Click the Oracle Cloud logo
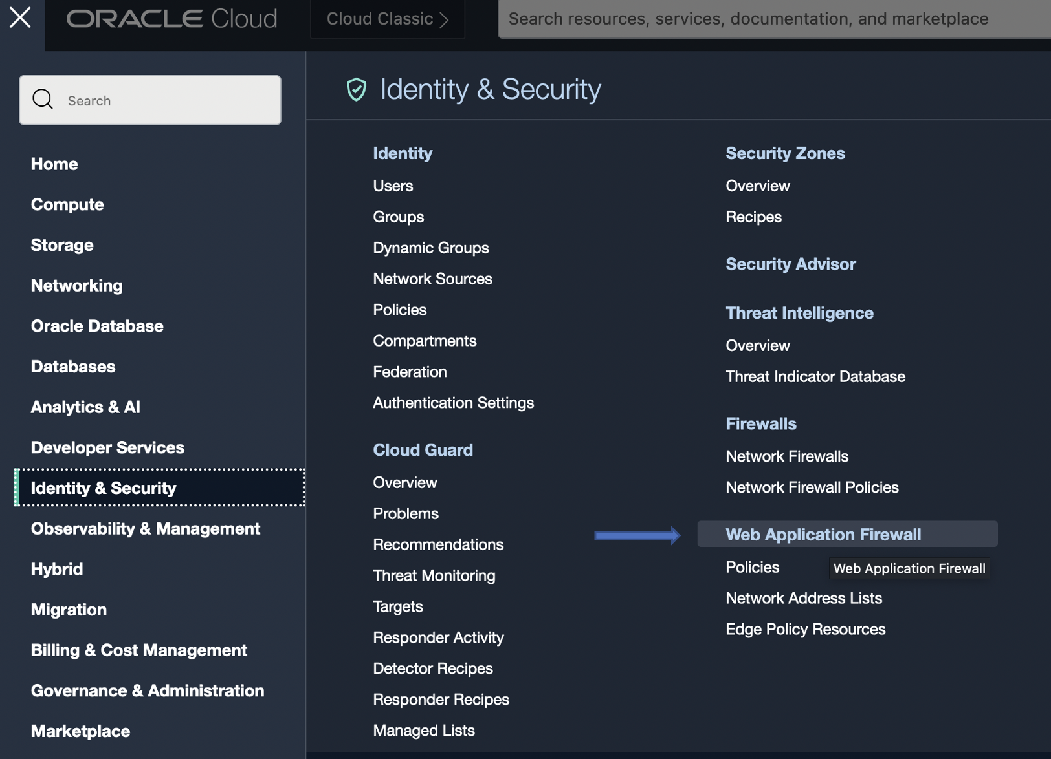 [171, 19]
